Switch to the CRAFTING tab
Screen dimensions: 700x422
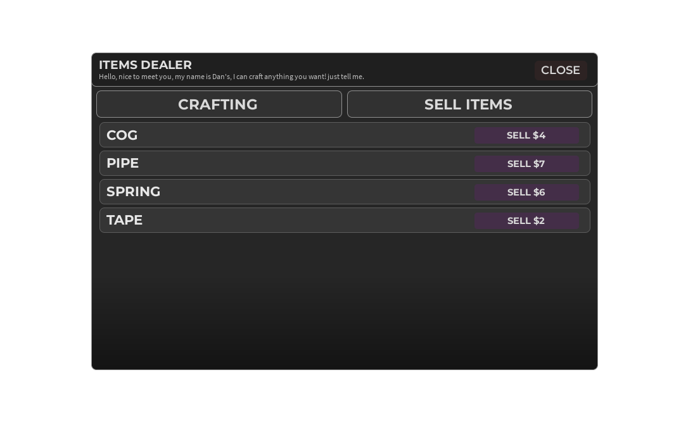(x=219, y=104)
